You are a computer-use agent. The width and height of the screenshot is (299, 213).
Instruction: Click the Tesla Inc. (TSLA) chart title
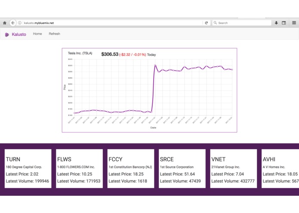tap(80, 53)
